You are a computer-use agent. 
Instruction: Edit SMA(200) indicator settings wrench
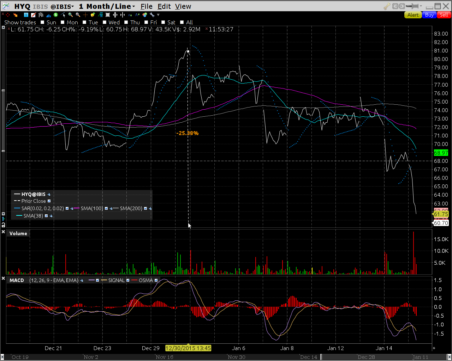(150, 208)
